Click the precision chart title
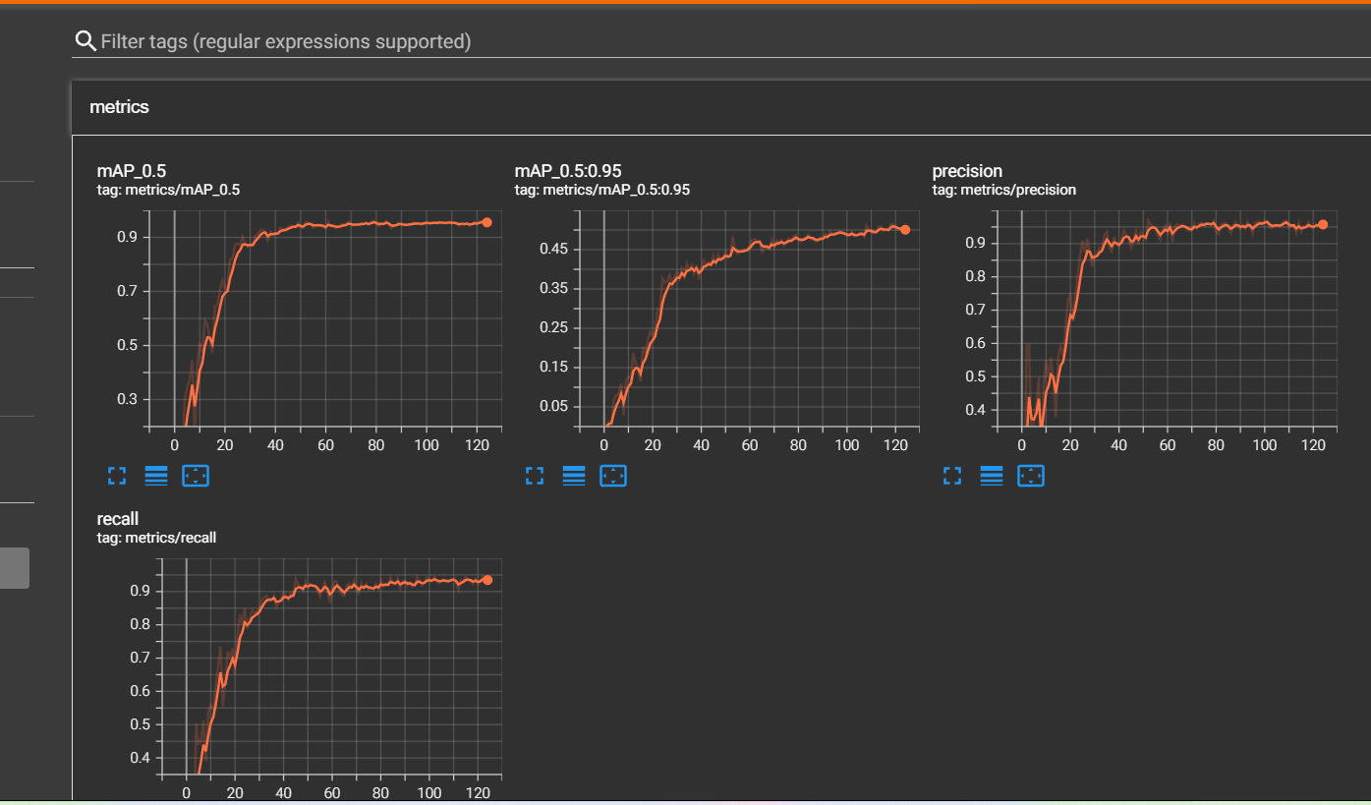The image size is (1371, 805). [x=967, y=171]
